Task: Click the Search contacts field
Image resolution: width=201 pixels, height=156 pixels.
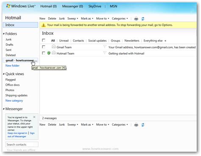Action: click(x=22, y=145)
